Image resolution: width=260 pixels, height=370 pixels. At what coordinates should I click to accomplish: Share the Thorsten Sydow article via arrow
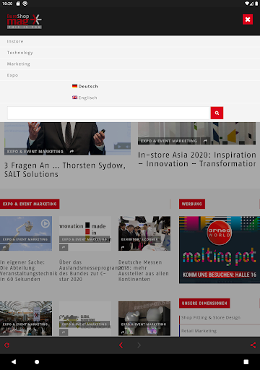pyautogui.click(x=71, y=152)
